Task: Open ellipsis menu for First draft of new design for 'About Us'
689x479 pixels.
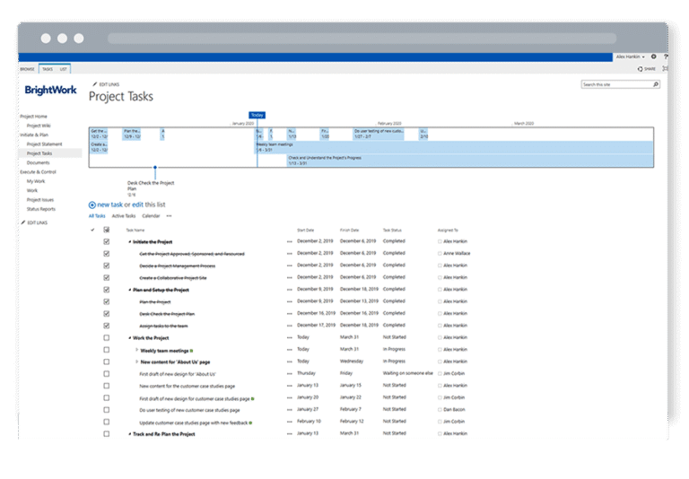Action: coord(289,373)
